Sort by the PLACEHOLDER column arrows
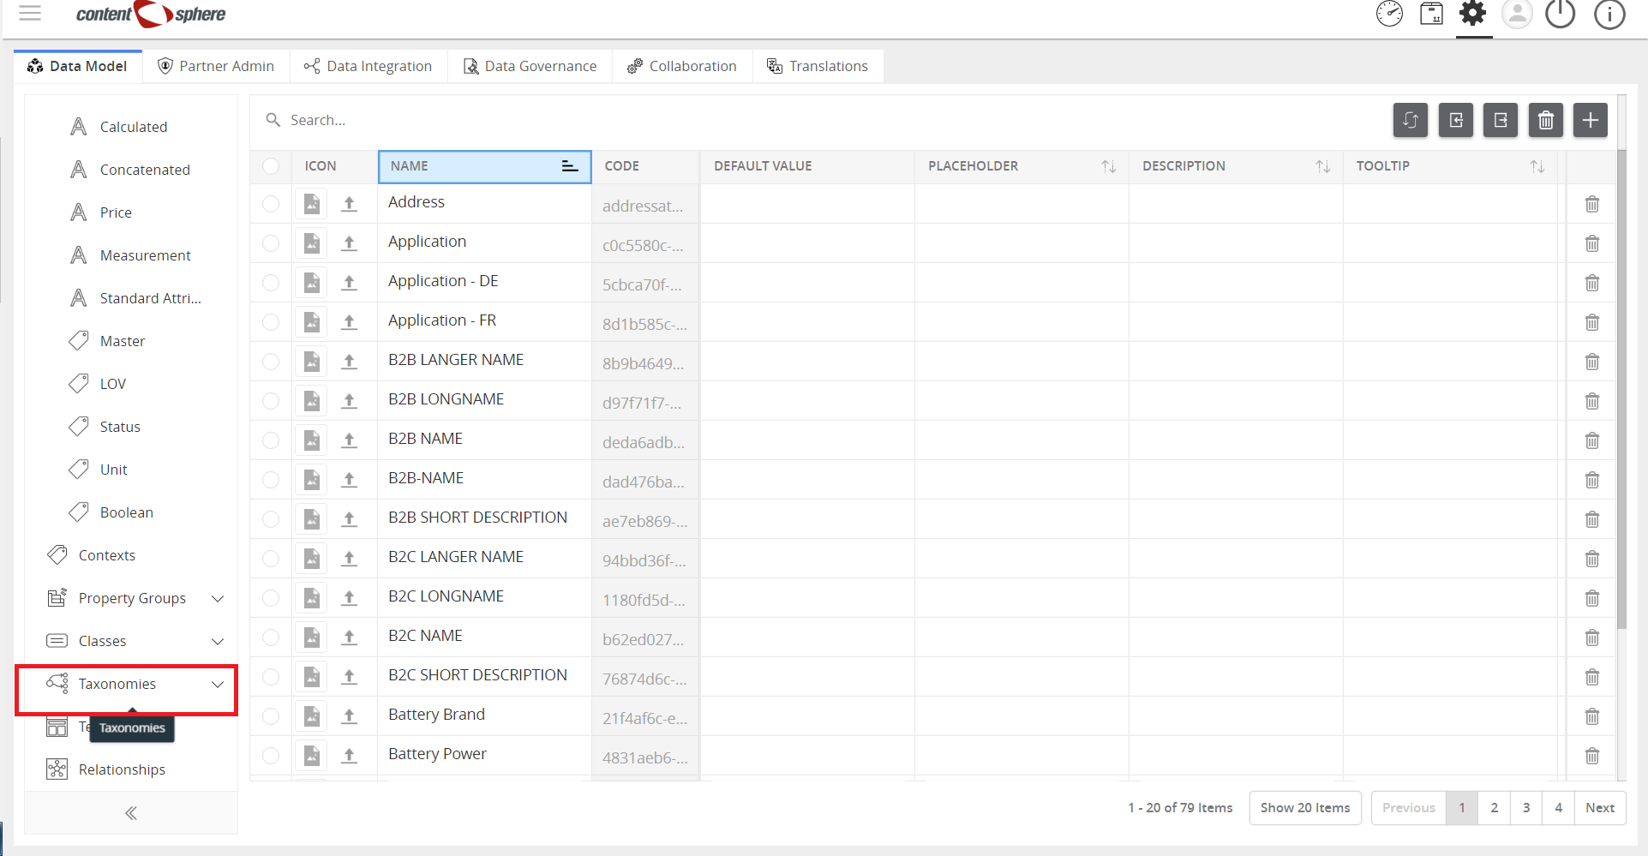1648x856 pixels. point(1109,166)
